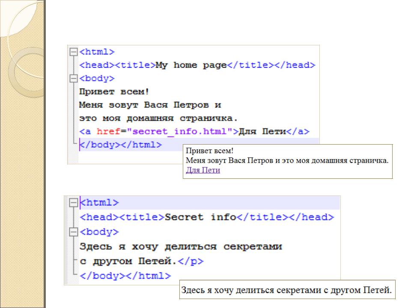Click the 'с другом Петей.</p>' code line
Viewport: 411px width, 308px height.
[x=142, y=261]
